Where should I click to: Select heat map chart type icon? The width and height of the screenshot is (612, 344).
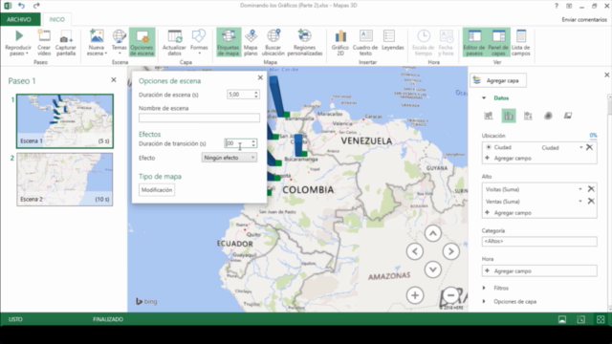click(x=548, y=116)
